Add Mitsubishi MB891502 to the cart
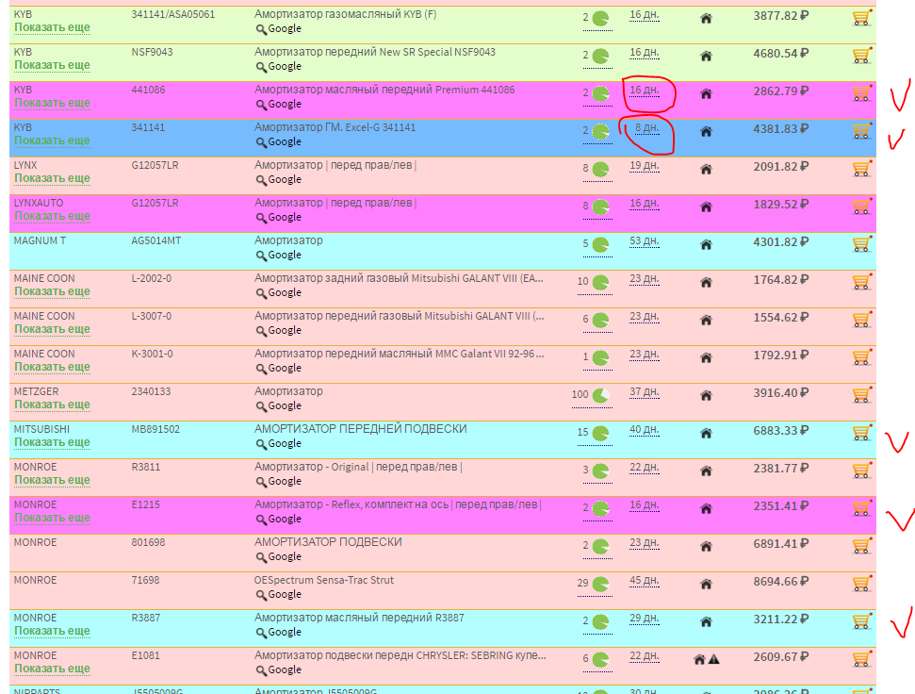 point(860,433)
